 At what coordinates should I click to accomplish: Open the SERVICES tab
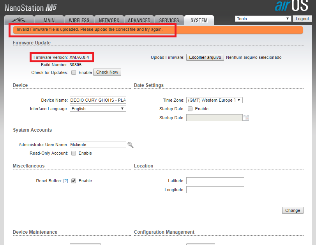tap(169, 20)
